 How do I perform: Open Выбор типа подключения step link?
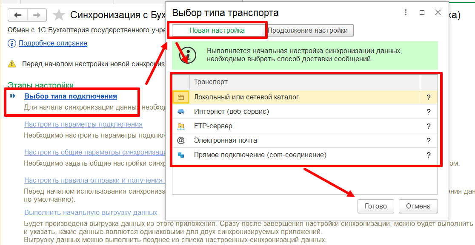pos(71,96)
